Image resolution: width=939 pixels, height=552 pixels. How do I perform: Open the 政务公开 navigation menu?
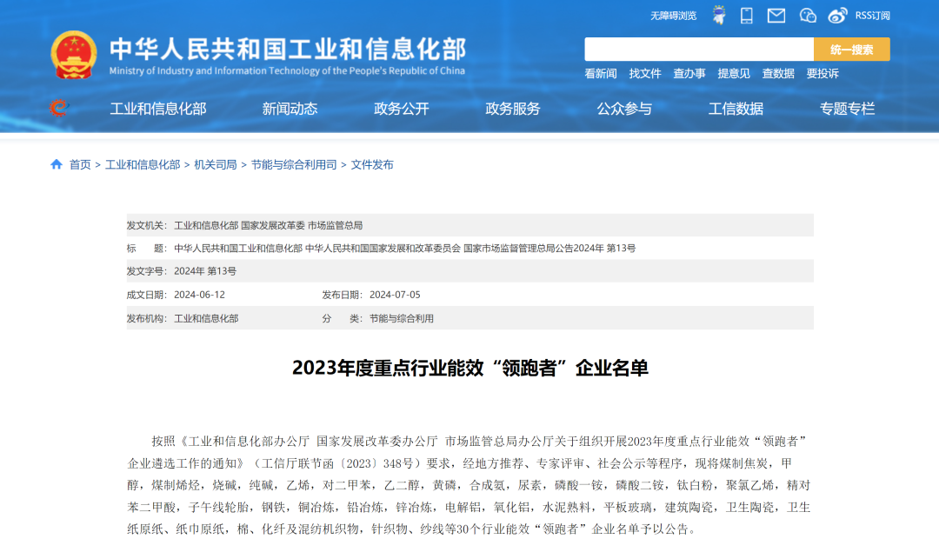point(401,109)
